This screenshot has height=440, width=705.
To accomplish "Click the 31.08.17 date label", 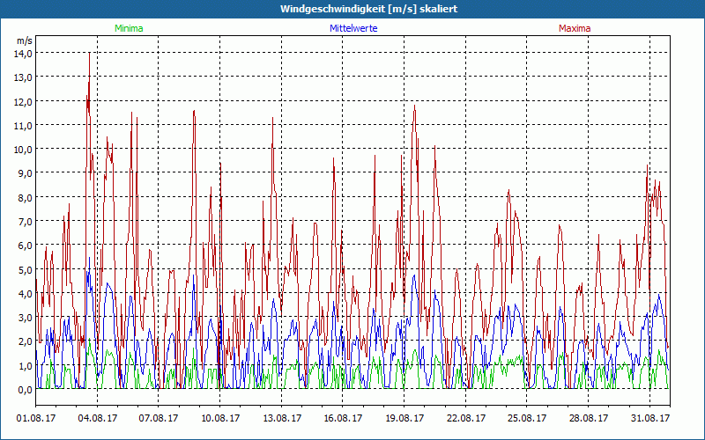I will pyautogui.click(x=649, y=418).
